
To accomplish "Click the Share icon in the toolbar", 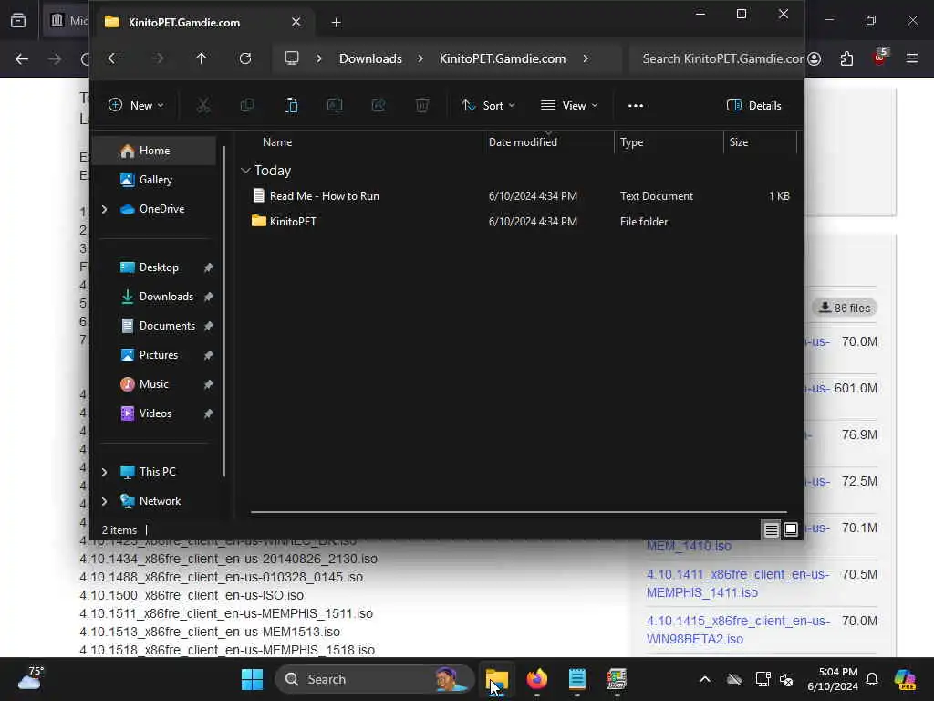I will point(379,106).
